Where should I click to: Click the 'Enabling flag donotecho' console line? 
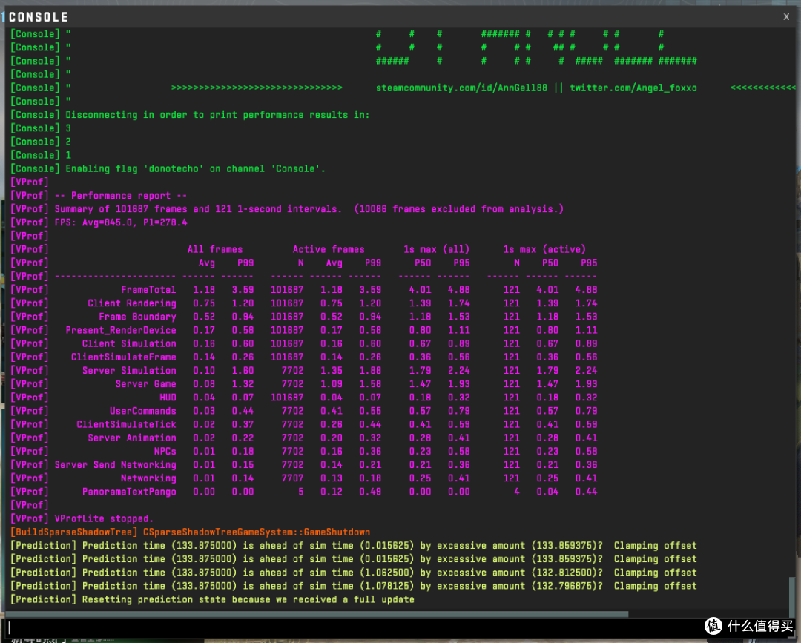168,168
